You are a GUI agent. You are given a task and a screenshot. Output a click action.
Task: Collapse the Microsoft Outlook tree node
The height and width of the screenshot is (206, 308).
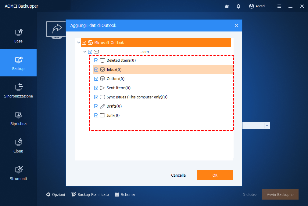tap(79, 42)
